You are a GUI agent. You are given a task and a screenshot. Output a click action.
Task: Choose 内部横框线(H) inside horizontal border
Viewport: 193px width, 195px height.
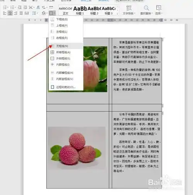[66, 73]
